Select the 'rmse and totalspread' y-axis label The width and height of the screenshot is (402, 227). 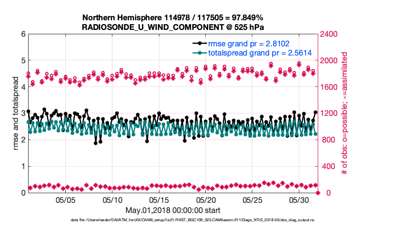point(17,113)
